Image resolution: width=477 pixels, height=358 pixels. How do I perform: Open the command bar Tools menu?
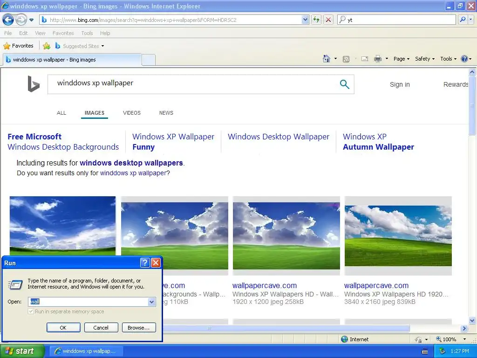tap(448, 59)
